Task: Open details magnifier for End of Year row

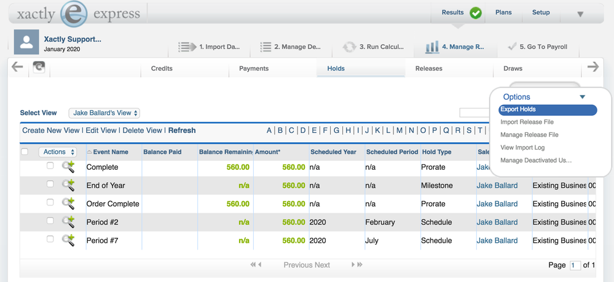Action: coord(68,185)
